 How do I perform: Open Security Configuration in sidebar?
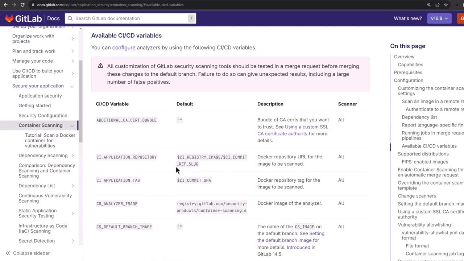click(43, 115)
